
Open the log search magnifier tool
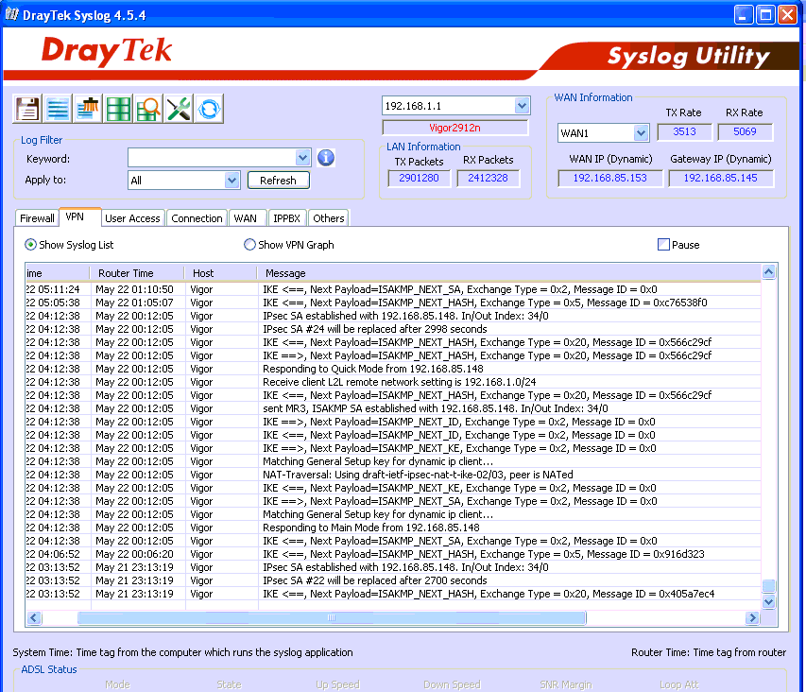[x=147, y=109]
